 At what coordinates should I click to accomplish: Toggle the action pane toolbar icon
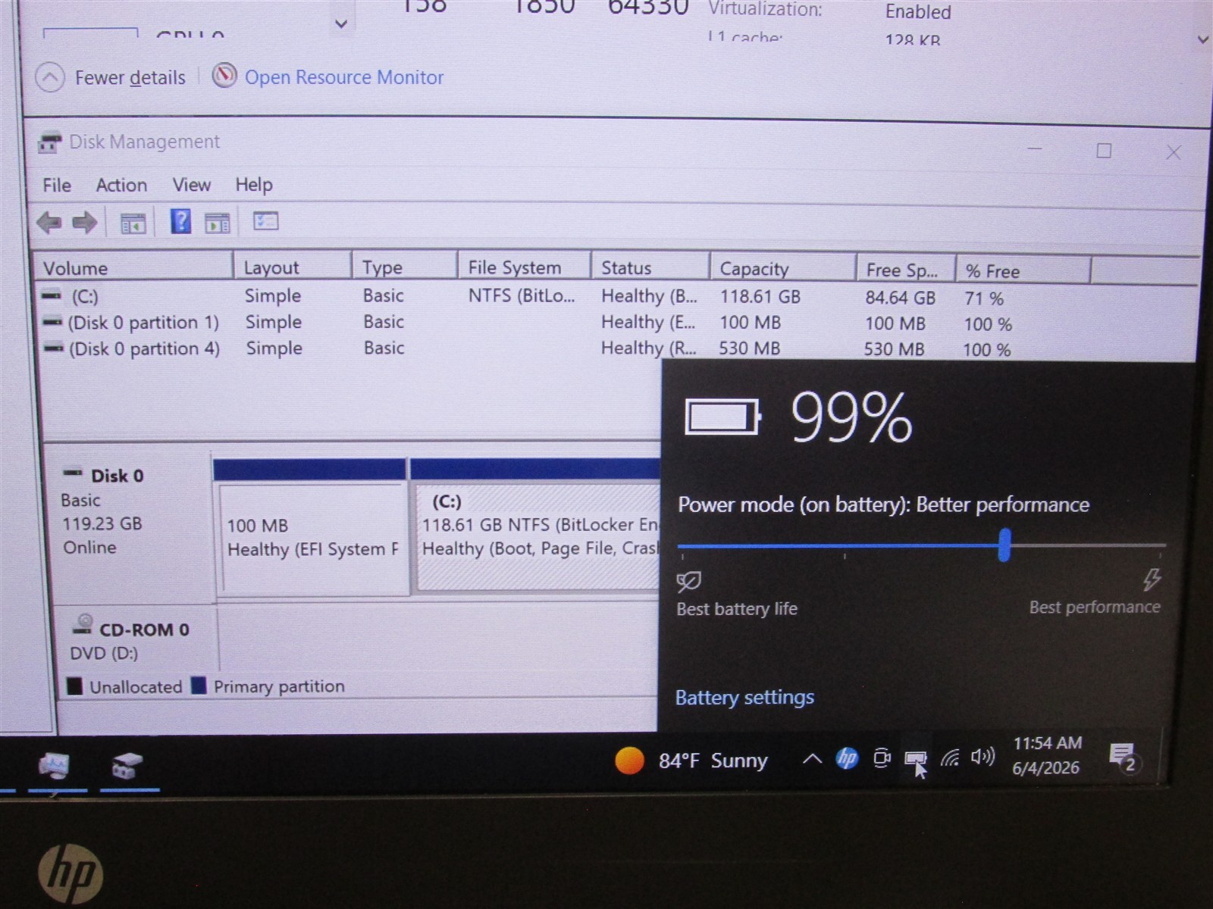click(x=218, y=223)
